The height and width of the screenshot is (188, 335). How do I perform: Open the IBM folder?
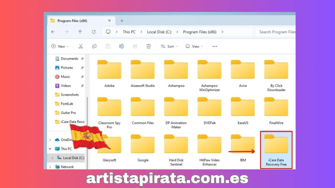[x=243, y=148]
